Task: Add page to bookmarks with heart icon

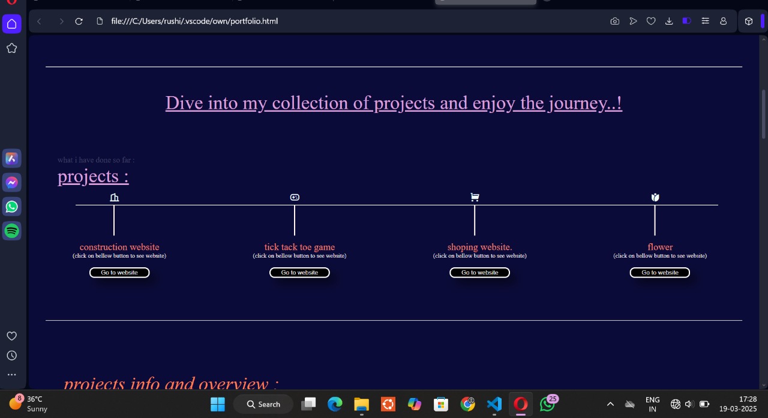Action: 651,21
